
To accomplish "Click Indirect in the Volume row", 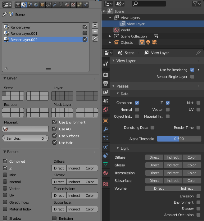I will pos(187,188).
